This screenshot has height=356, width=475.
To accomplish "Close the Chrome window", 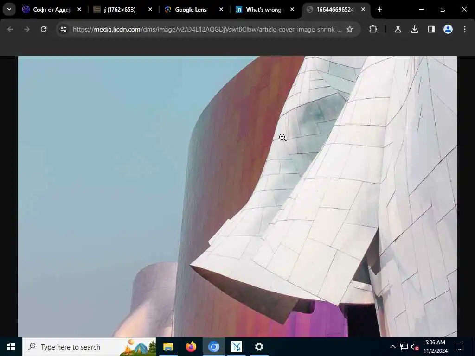I will click(x=464, y=9).
